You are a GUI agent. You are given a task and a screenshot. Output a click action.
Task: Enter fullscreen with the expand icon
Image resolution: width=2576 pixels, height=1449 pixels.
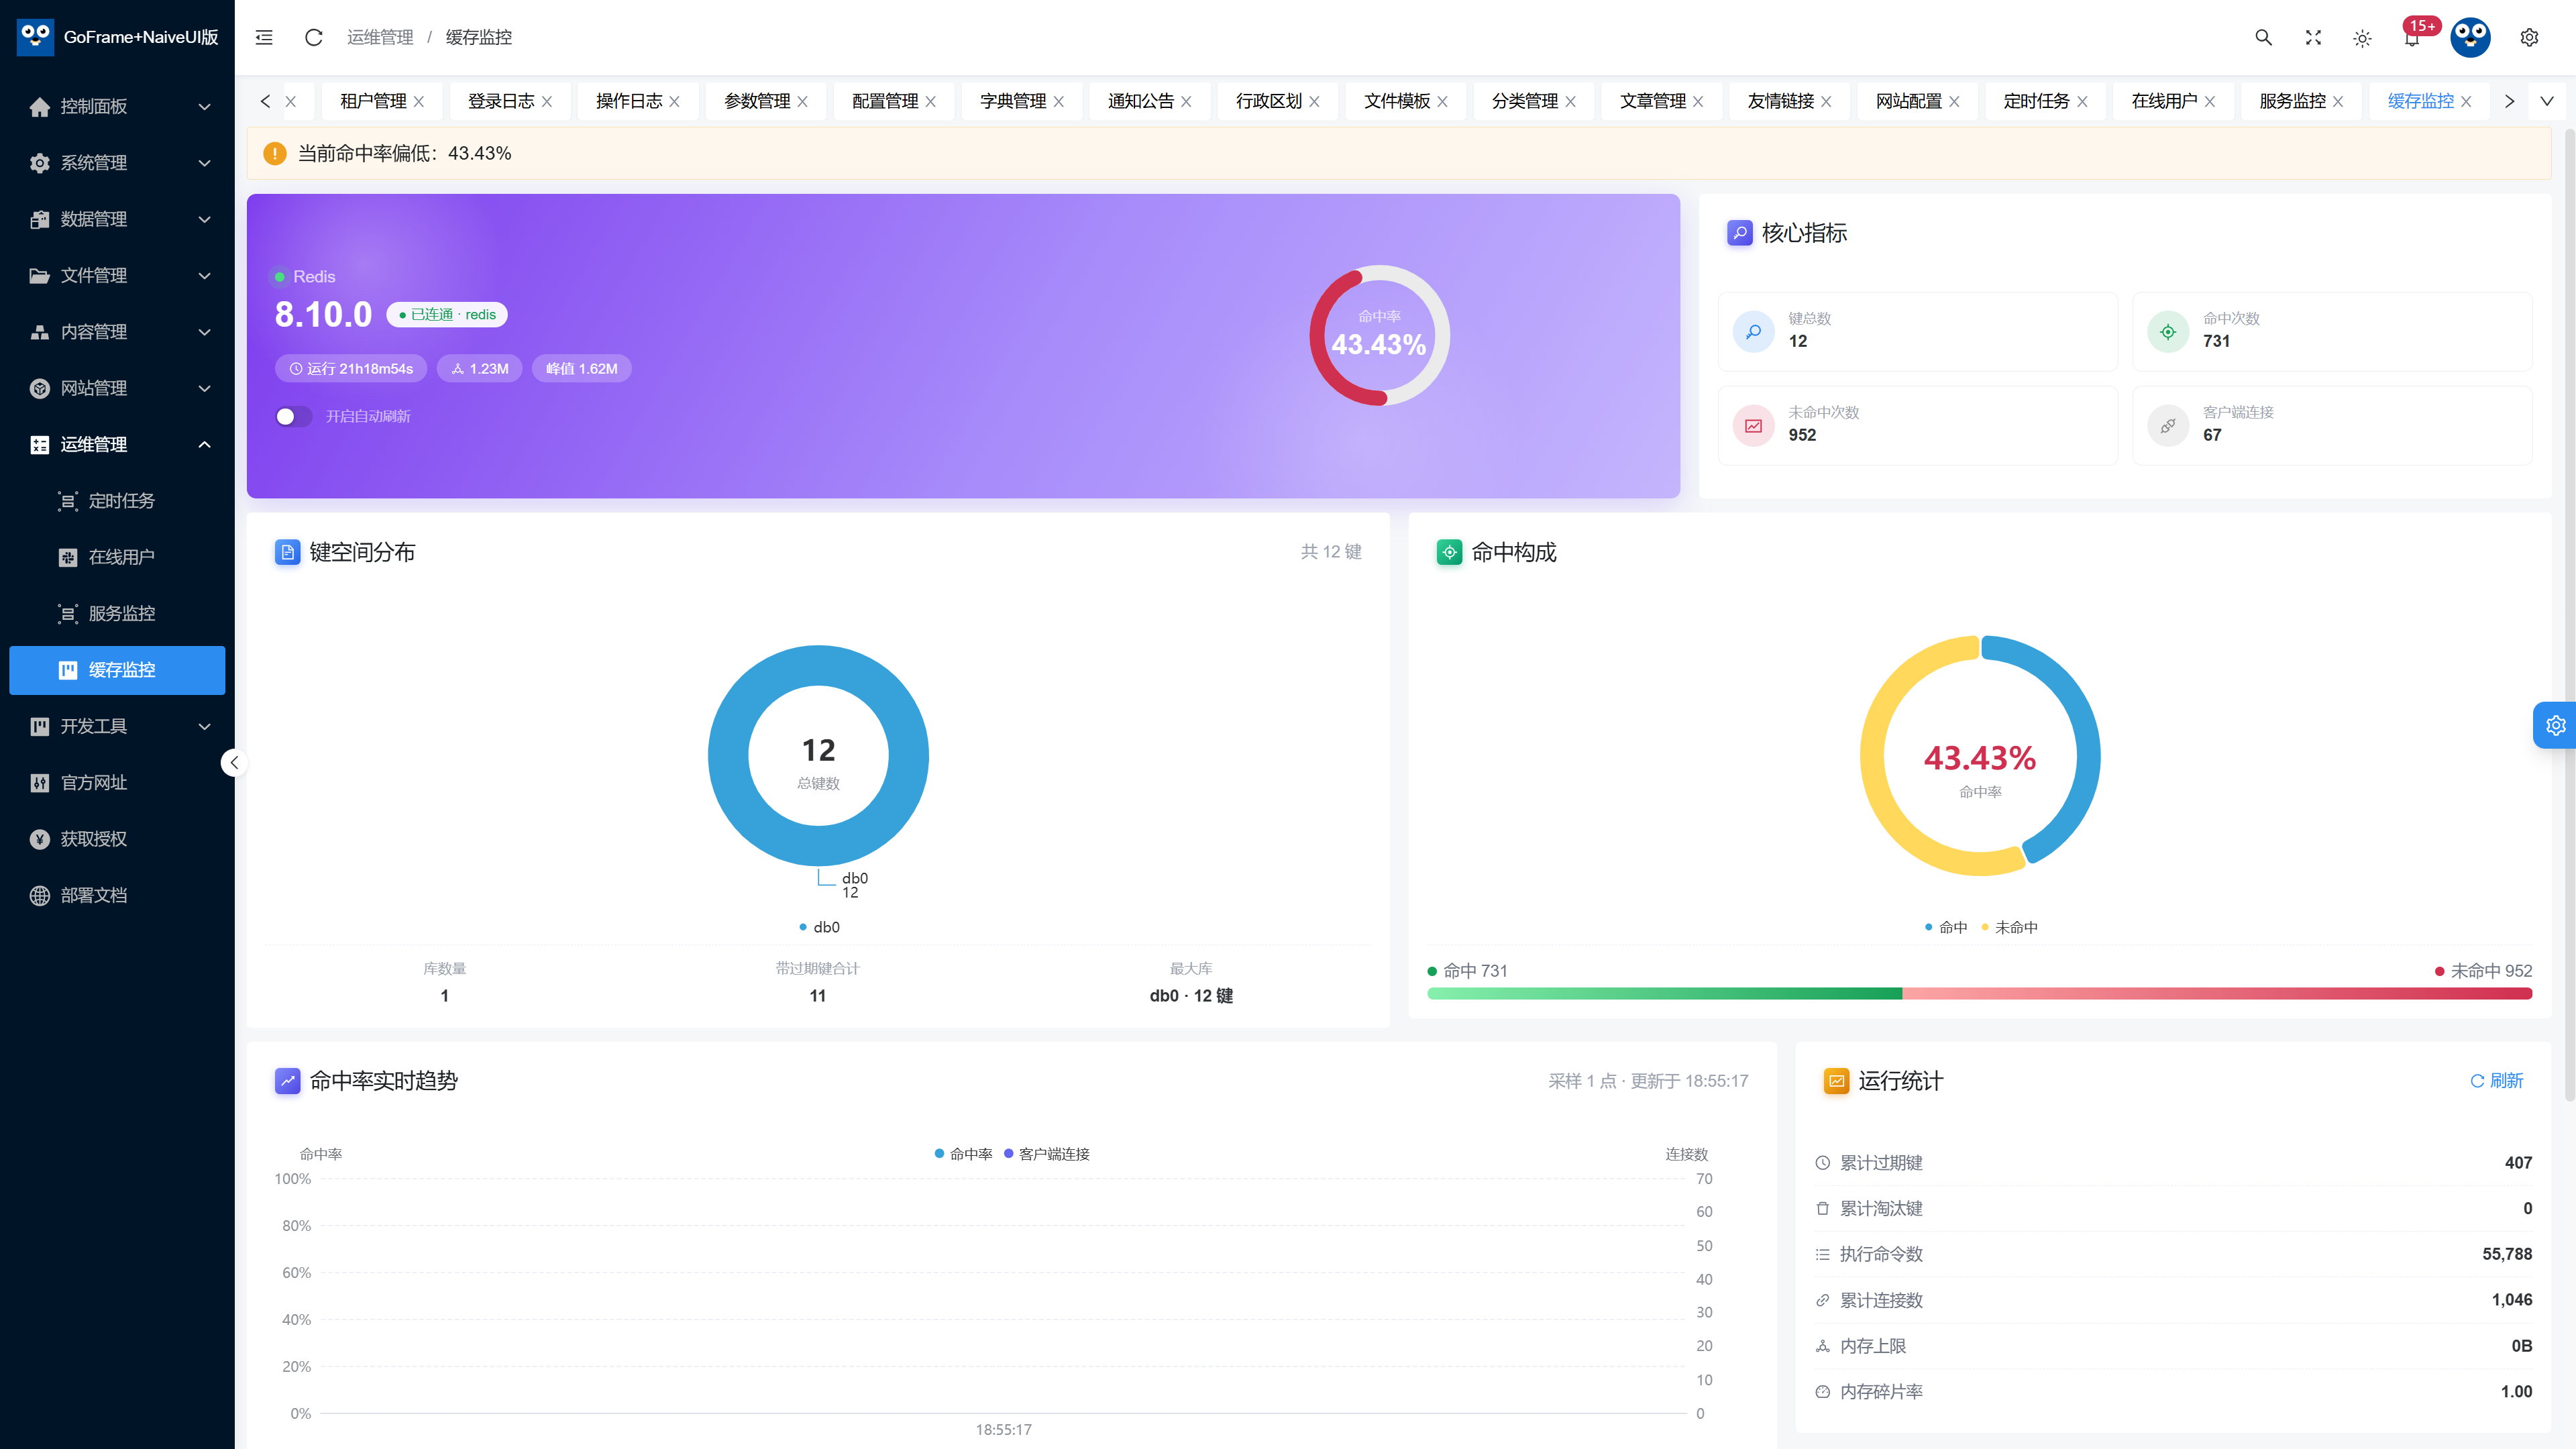(2313, 37)
